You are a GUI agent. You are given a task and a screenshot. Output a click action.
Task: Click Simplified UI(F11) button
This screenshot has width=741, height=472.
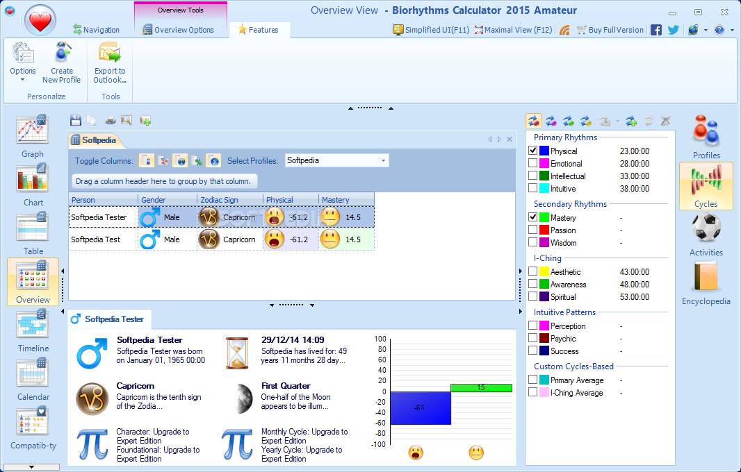tap(431, 30)
